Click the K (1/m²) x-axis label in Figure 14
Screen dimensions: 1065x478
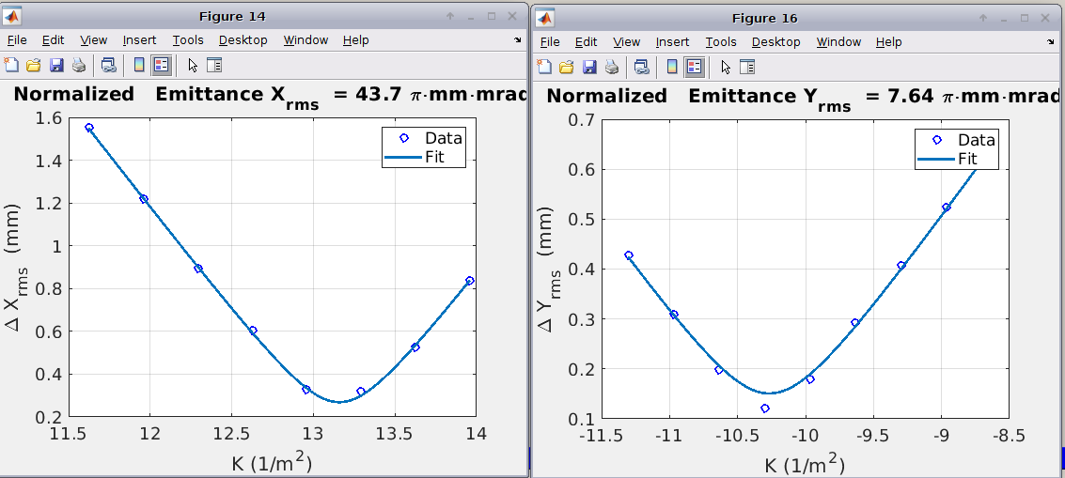point(272,461)
